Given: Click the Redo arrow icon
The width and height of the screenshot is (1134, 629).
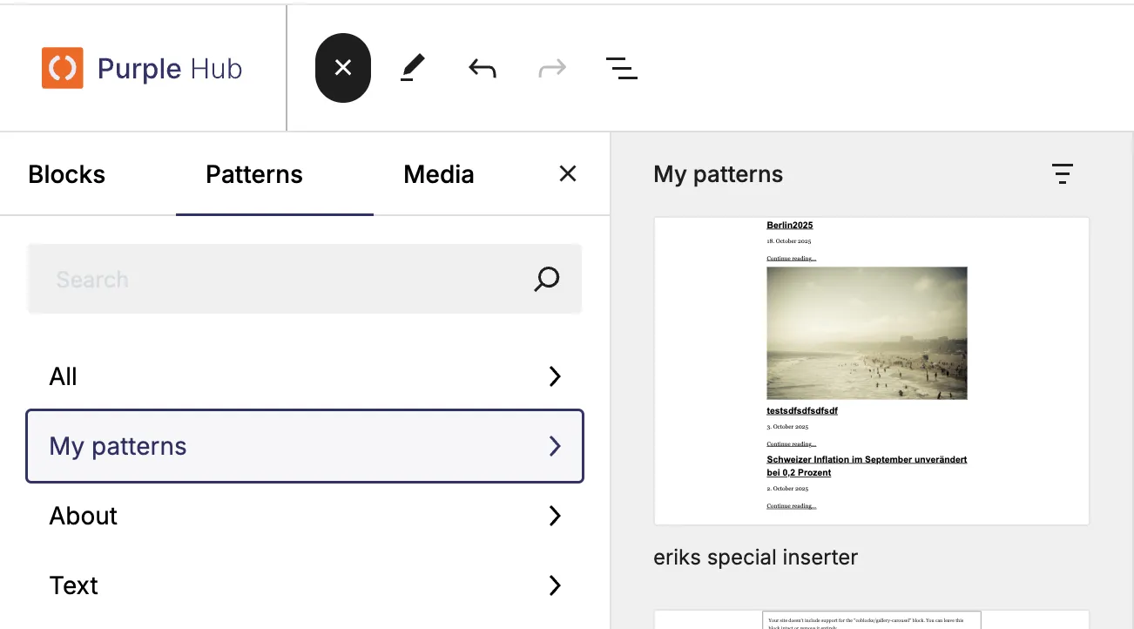Looking at the screenshot, I should 552,68.
